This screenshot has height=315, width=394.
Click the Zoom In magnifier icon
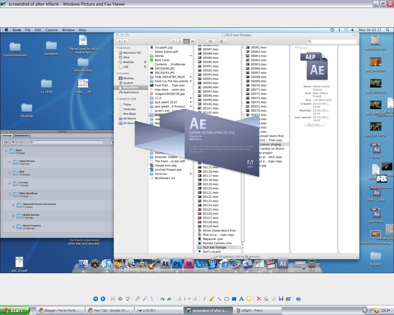tap(138, 299)
